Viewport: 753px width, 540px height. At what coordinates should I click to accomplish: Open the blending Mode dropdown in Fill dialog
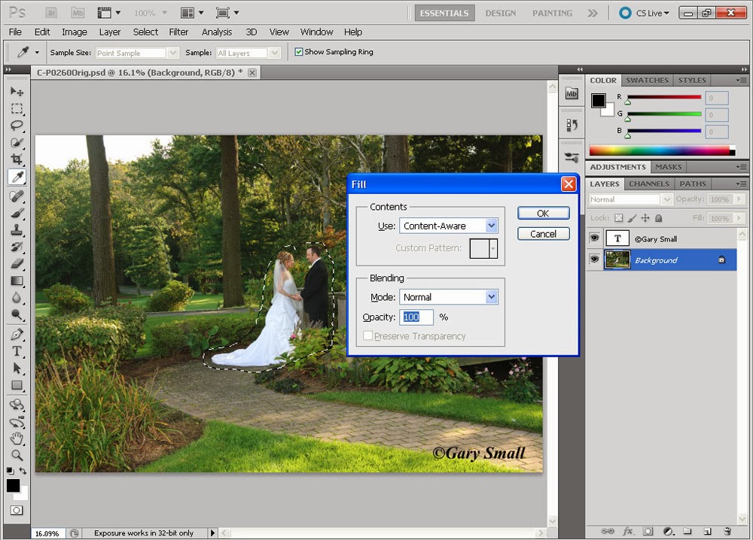(492, 296)
